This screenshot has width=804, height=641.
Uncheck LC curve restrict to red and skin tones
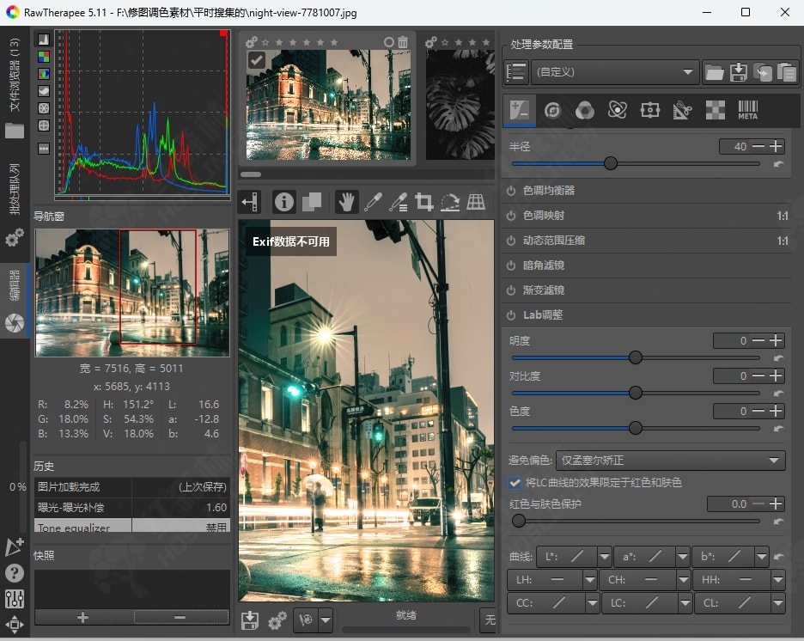(515, 483)
